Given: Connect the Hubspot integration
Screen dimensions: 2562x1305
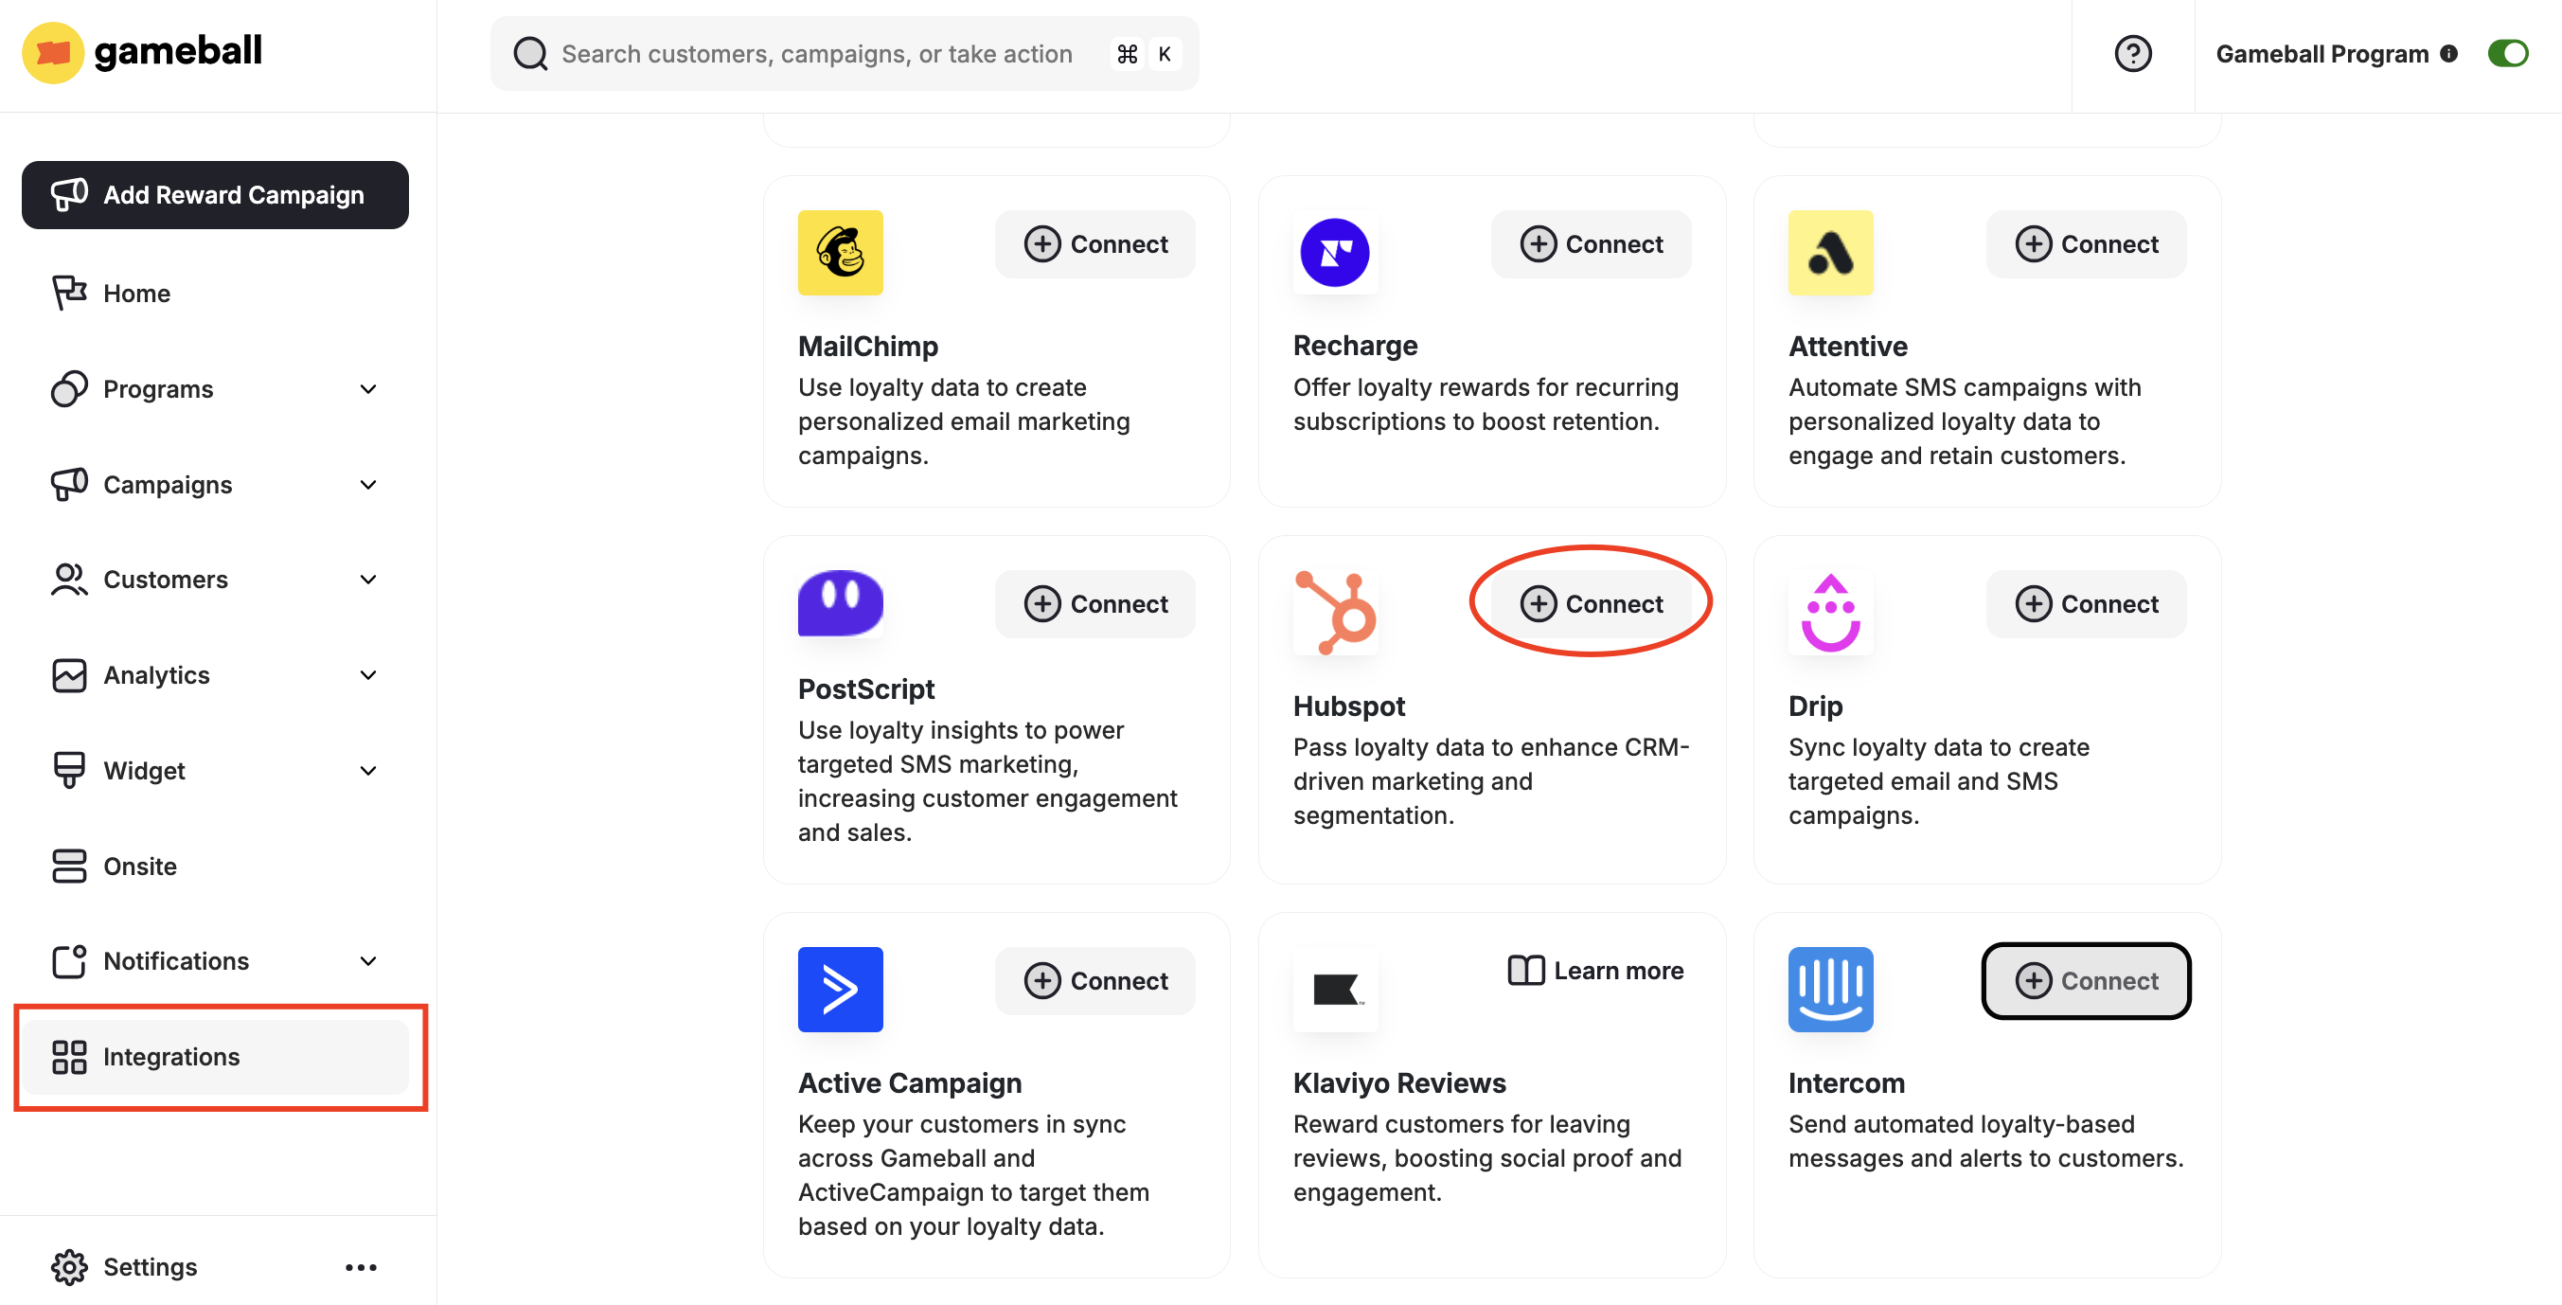Looking at the screenshot, I should [1591, 604].
